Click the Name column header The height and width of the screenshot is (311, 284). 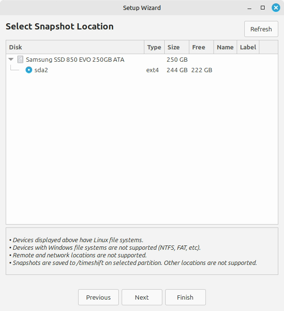pos(225,47)
